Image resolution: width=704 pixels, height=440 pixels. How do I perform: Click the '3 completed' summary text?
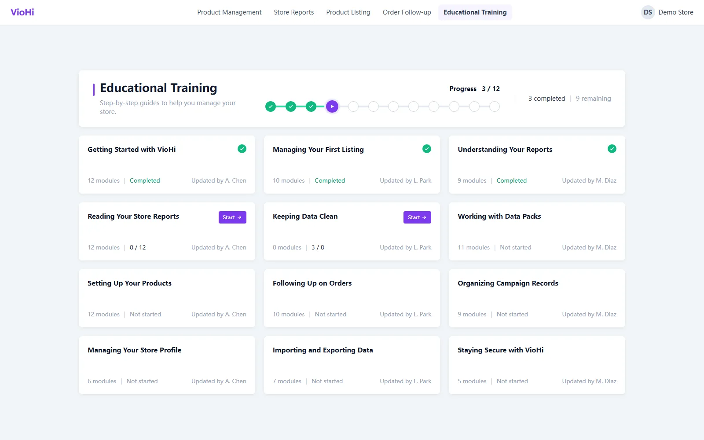(x=547, y=99)
